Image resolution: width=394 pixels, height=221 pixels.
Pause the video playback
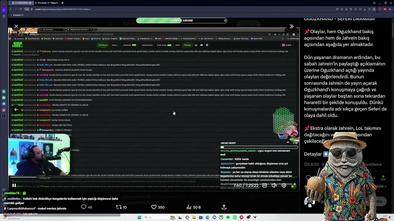(x=14, y=185)
